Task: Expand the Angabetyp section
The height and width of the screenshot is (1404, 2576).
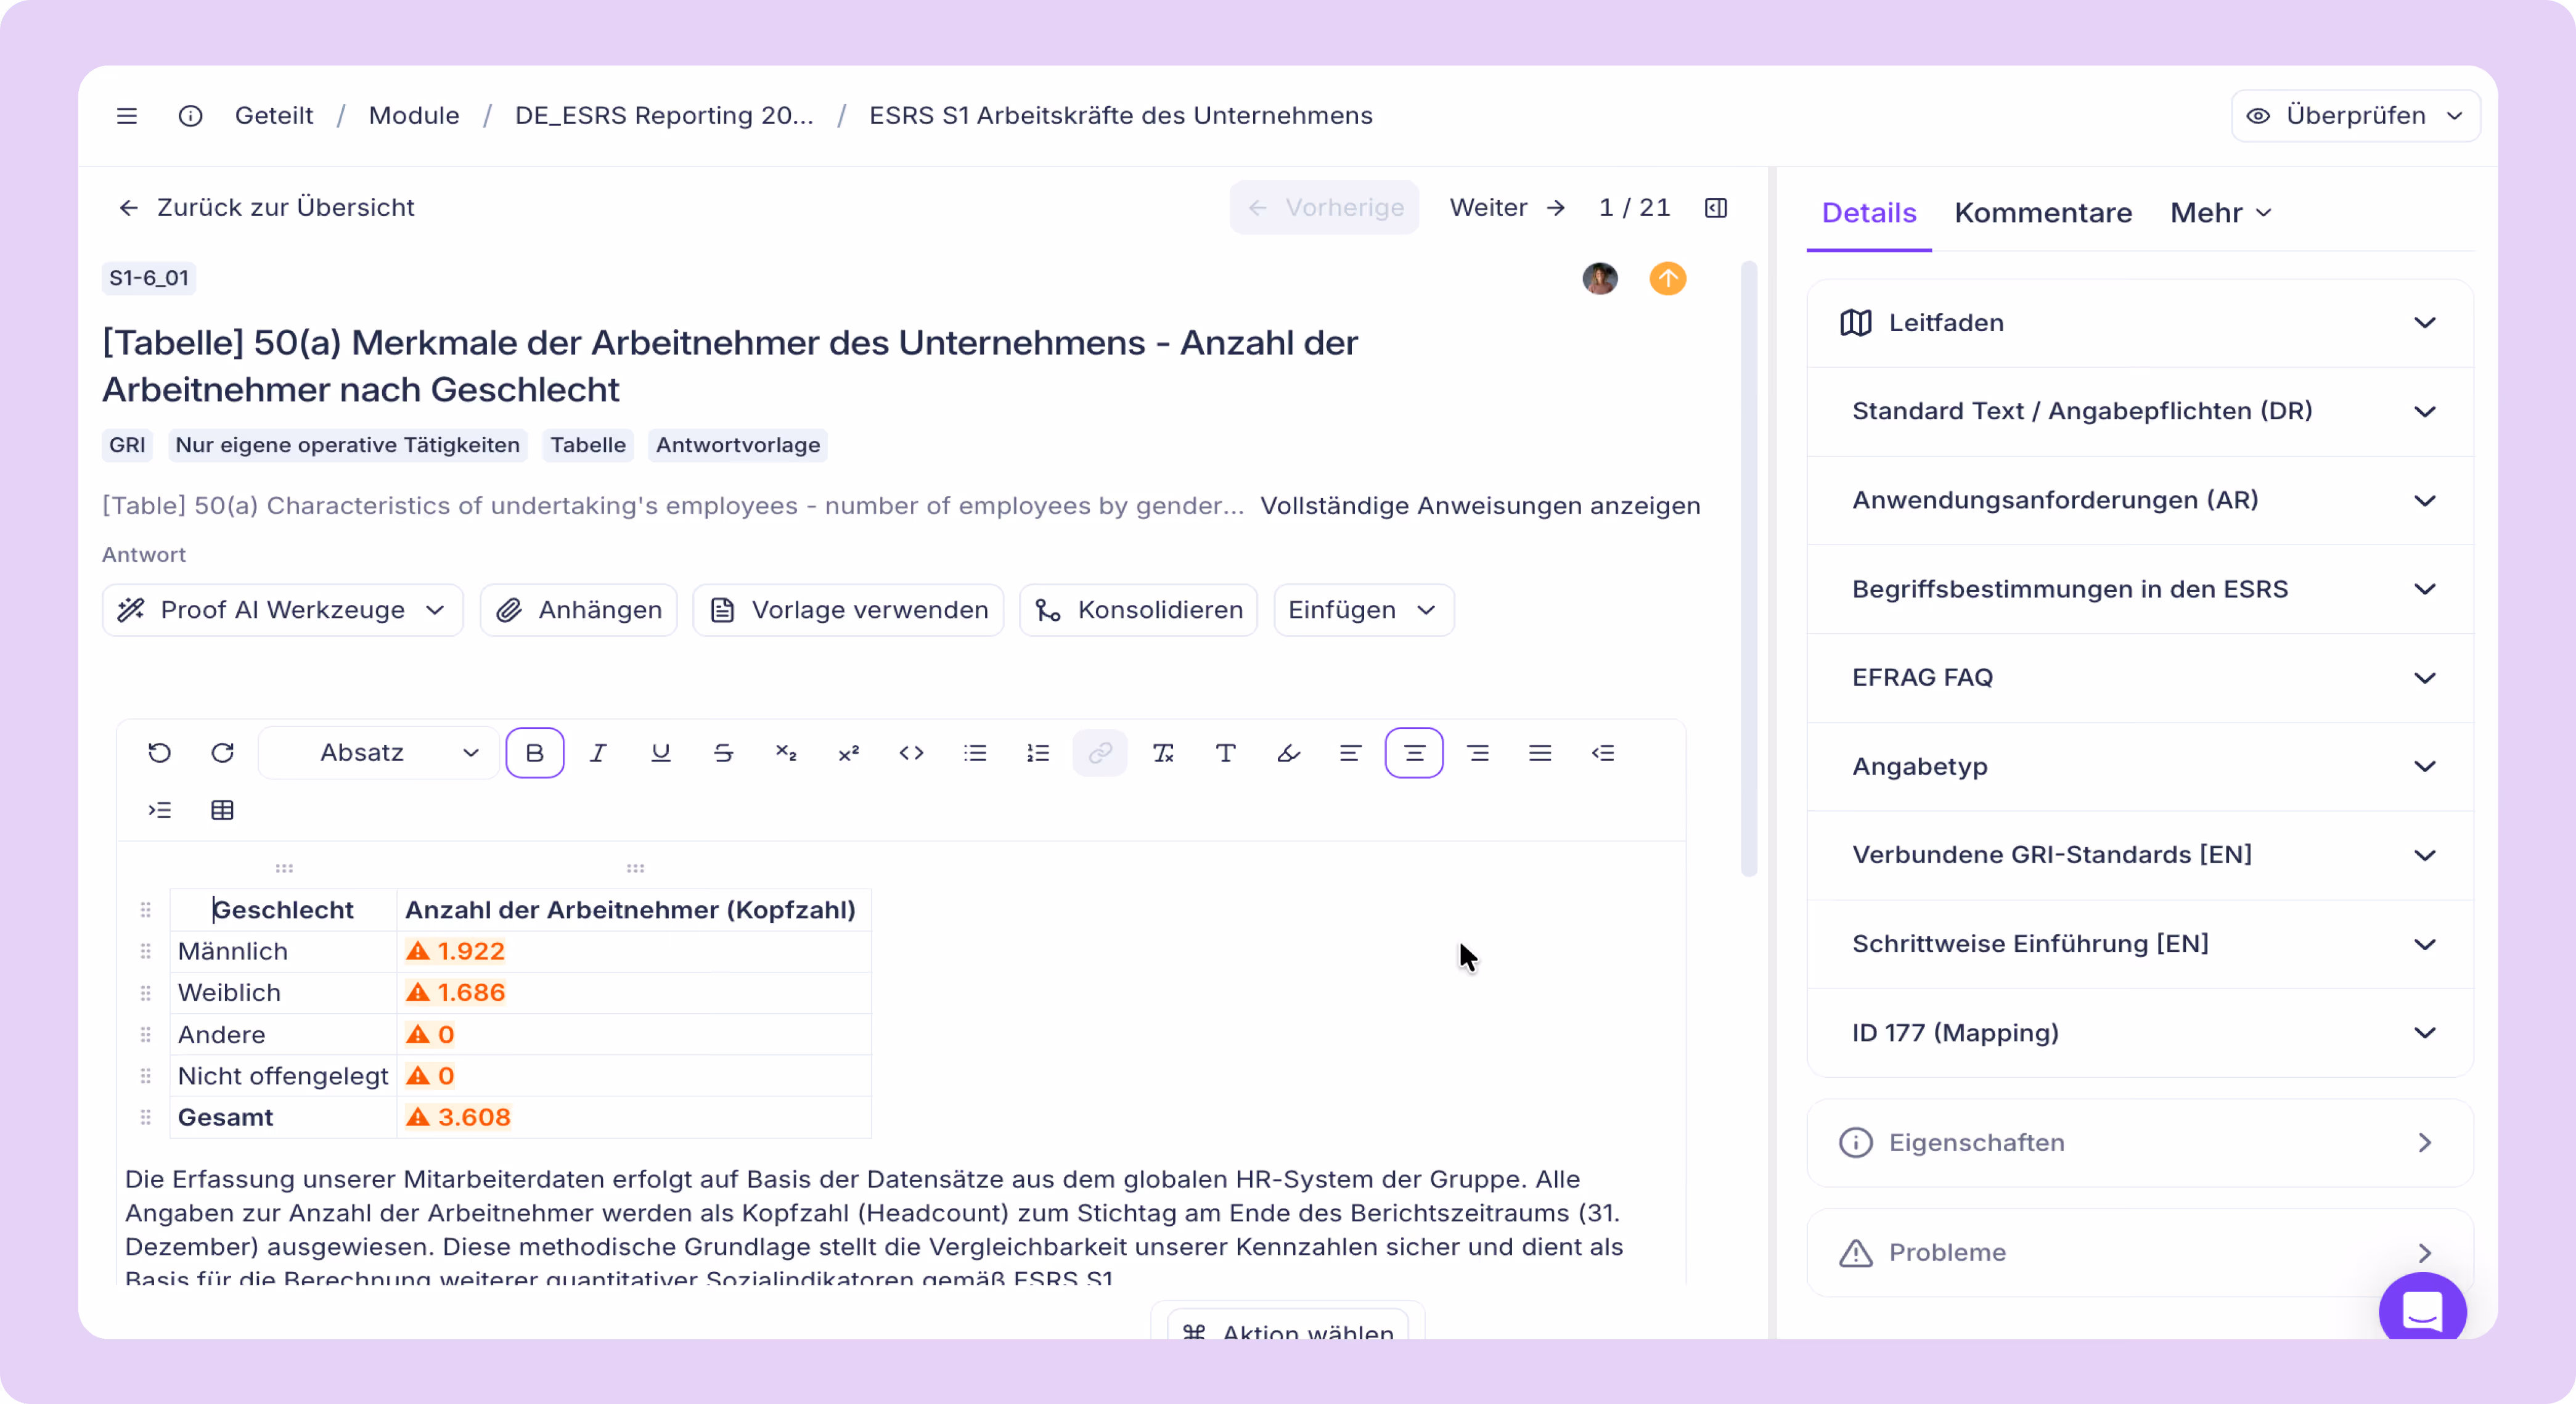Action: coord(2139,767)
